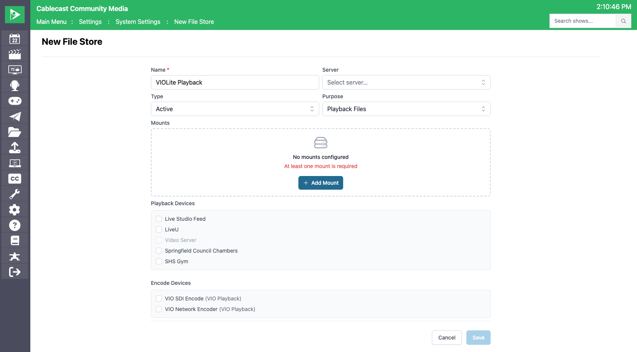The image size is (637, 352).
Task: Click the paper plane icon in sidebar
Action: 15,116
